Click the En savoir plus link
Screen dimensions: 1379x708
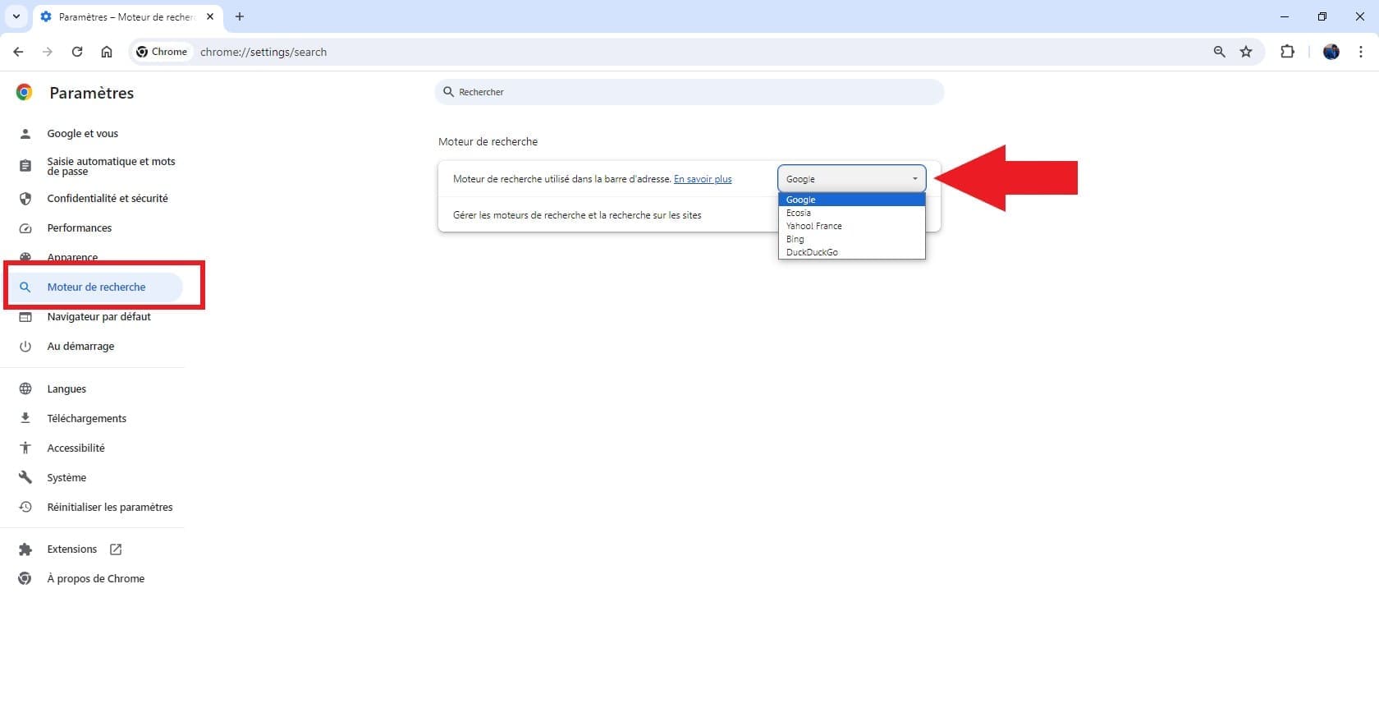pyautogui.click(x=703, y=179)
